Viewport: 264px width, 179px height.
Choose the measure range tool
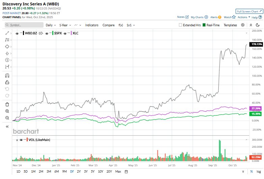point(7,67)
